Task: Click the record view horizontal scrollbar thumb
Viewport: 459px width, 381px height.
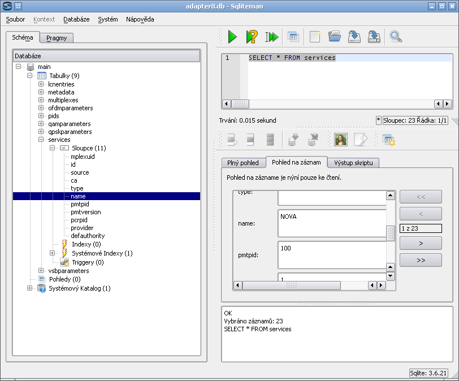Action: pos(292,285)
